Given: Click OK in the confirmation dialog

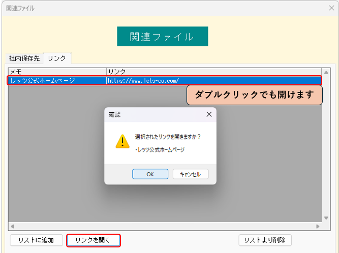Looking at the screenshot, I should point(150,174).
